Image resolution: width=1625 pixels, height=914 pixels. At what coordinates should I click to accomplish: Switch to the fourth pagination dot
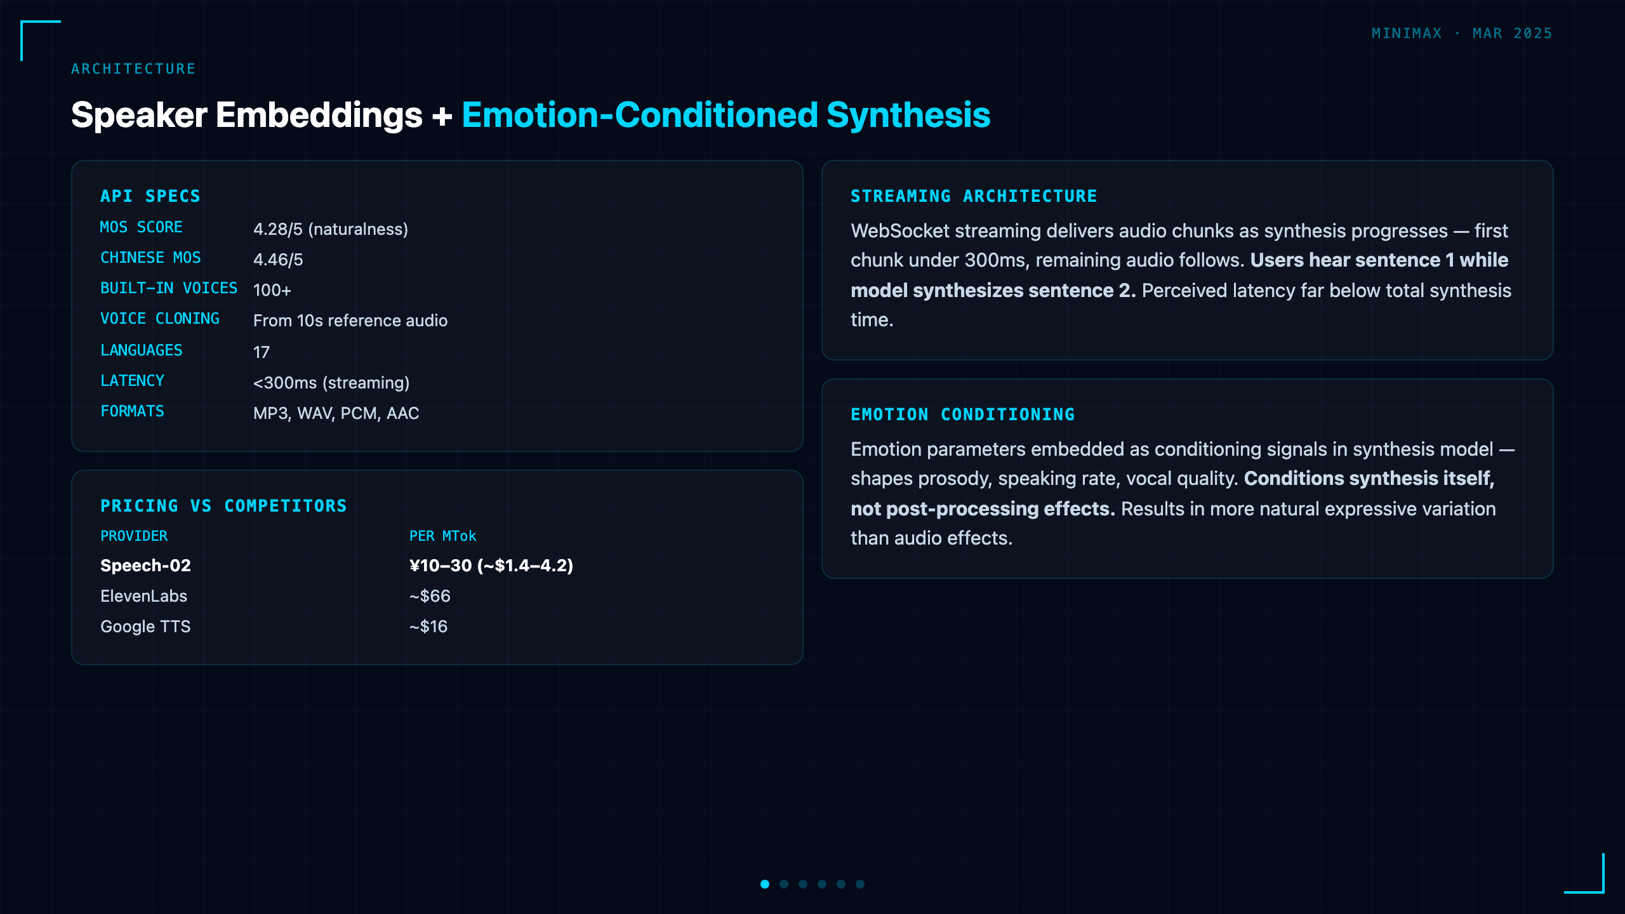822,884
